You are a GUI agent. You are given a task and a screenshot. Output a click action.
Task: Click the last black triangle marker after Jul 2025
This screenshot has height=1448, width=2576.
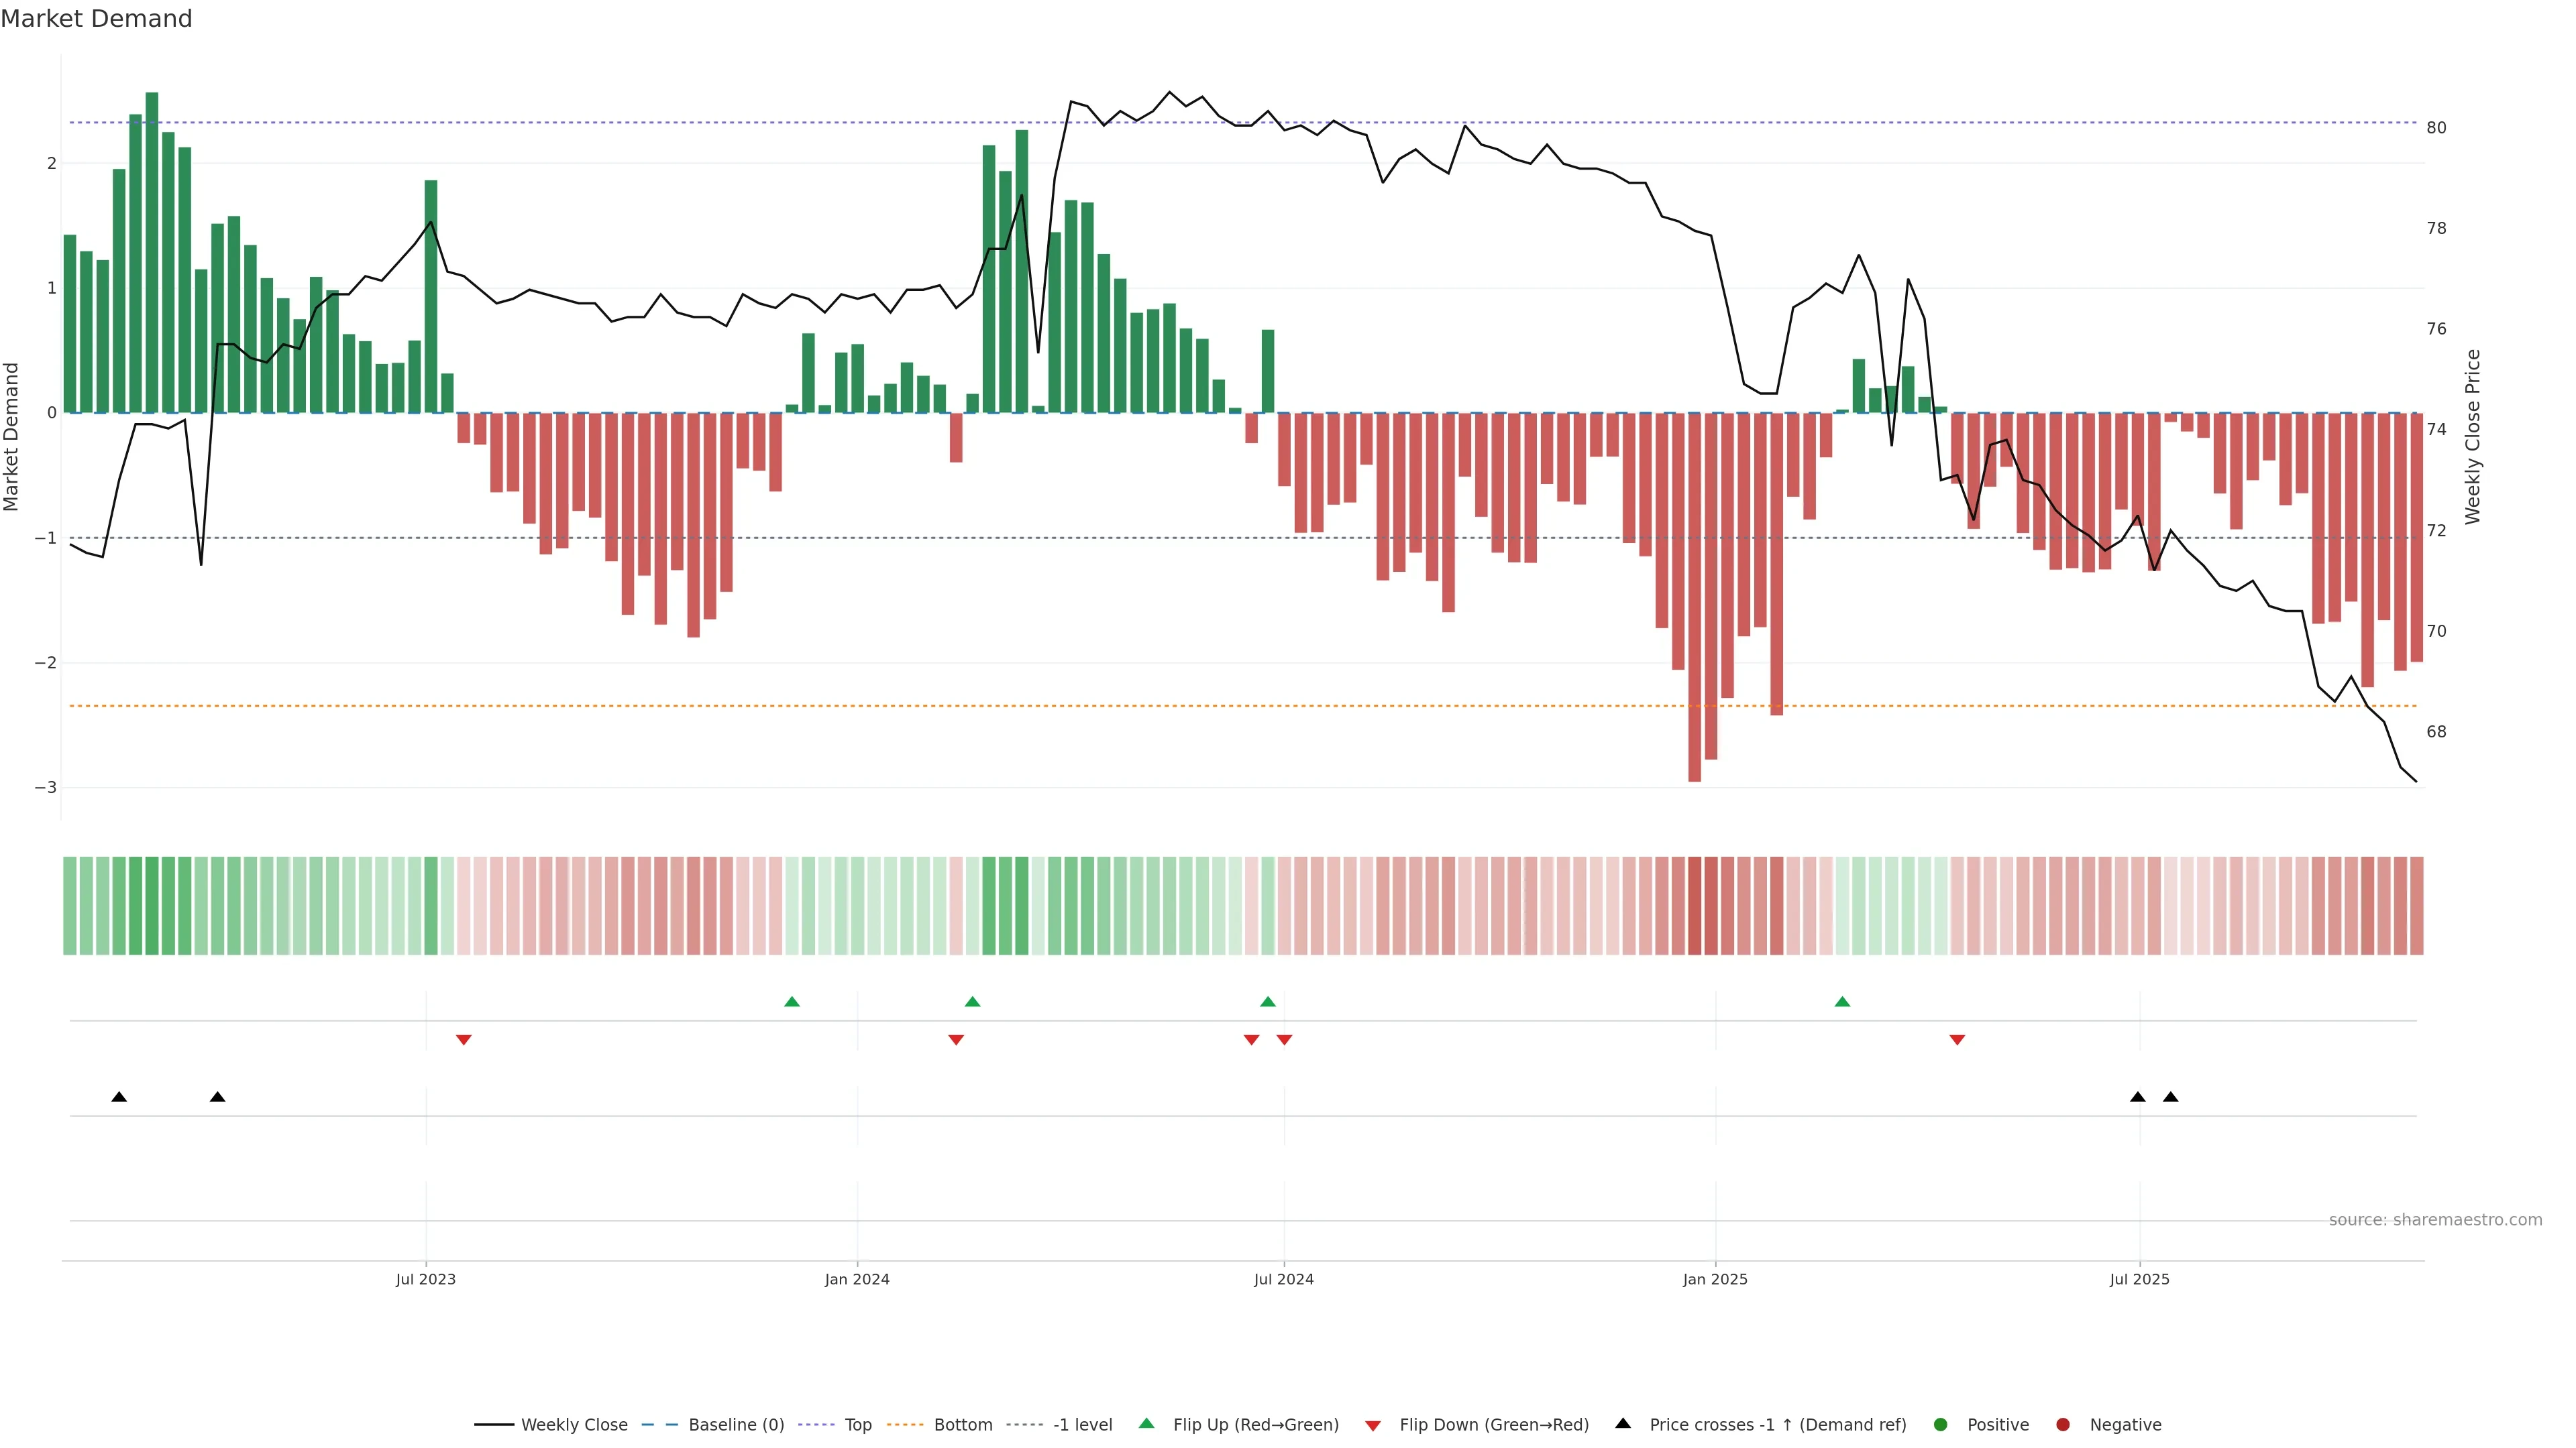[x=2170, y=1096]
